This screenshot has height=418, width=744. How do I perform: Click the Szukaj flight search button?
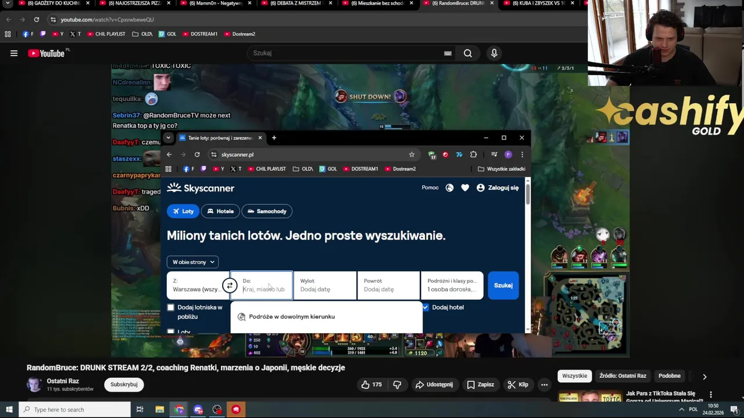point(503,285)
